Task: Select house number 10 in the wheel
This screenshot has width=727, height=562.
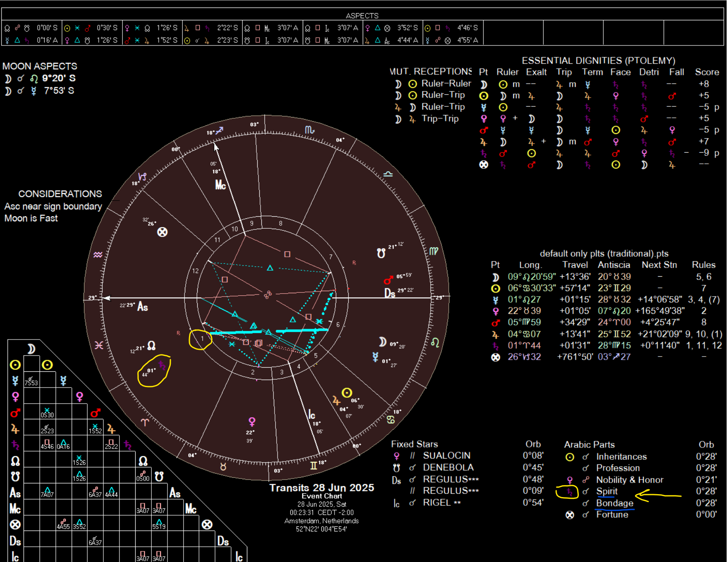Action: pyautogui.click(x=234, y=229)
